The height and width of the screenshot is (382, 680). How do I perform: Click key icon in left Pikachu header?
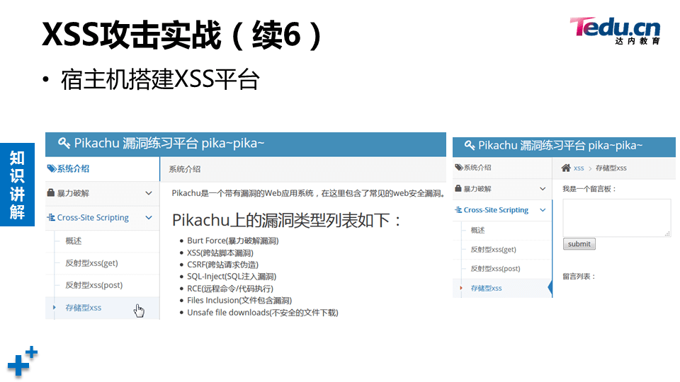pos(64,143)
